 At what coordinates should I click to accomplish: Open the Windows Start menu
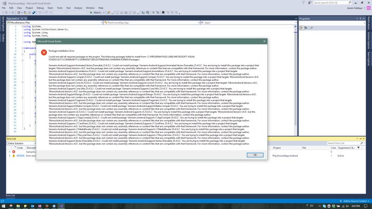tap(3, 206)
